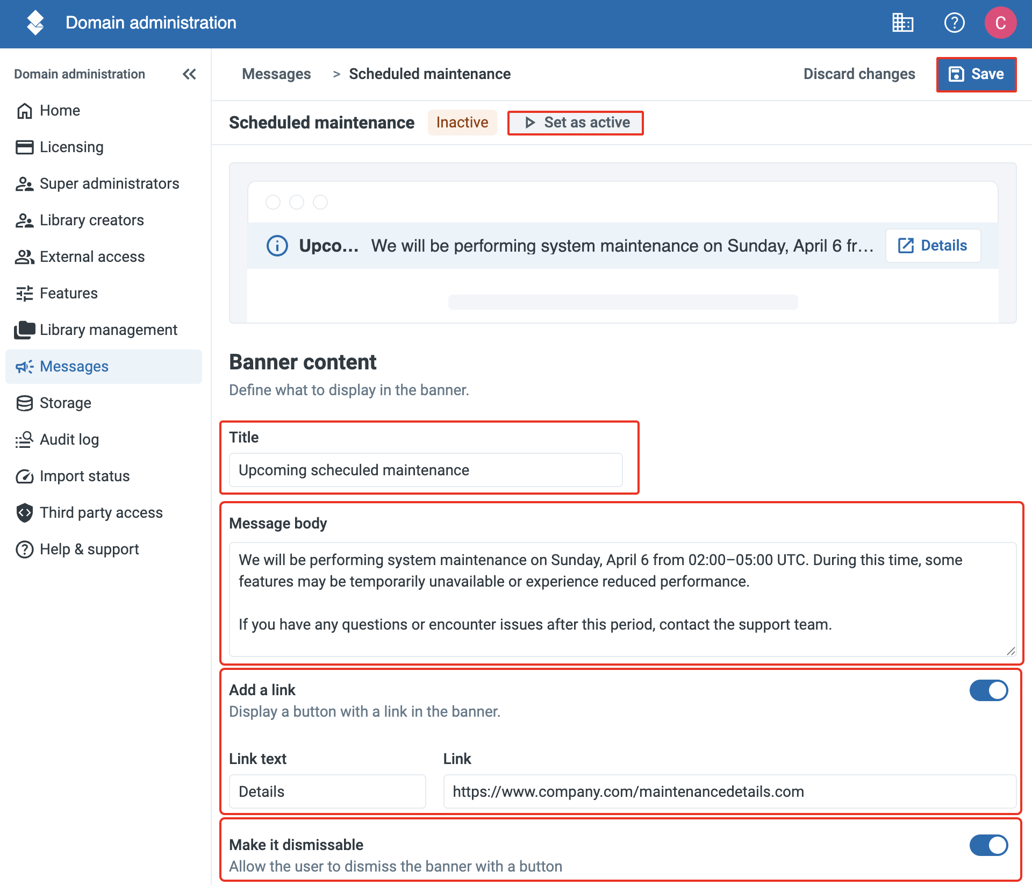Screen dimensions: 1032x885
Task: Click the app logo in header
Action: (x=35, y=23)
